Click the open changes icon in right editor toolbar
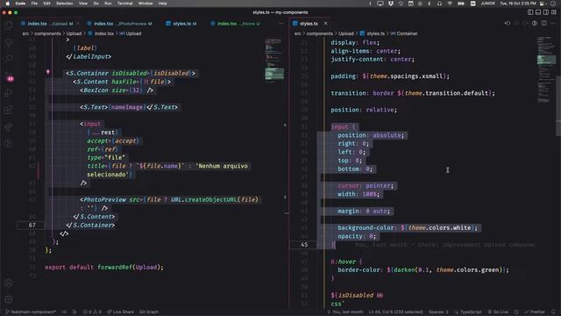The width and height of the screenshot is (561, 316). (508, 24)
